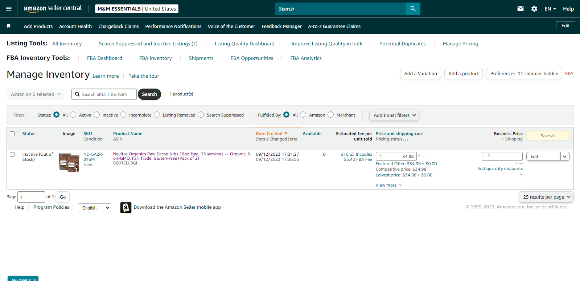
Task: Open Potential Duplicates link
Action: (403, 44)
